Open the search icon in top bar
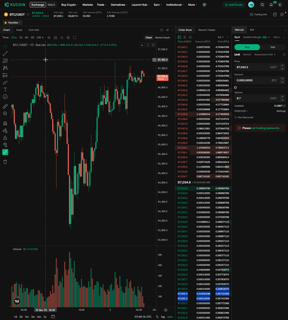The image size is (288, 320). tap(262, 5)
